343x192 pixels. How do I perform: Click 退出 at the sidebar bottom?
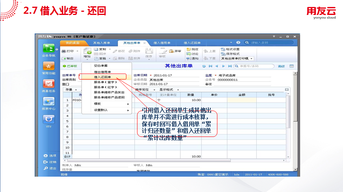pos(46,168)
